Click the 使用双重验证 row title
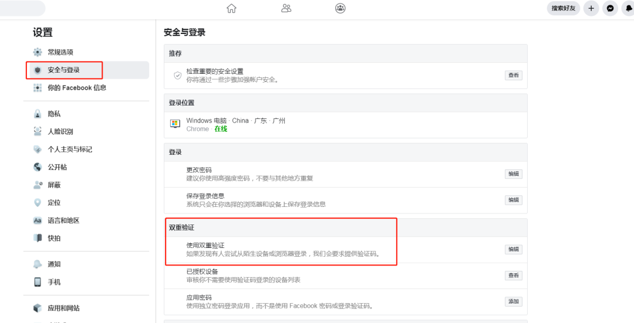Image resolution: width=634 pixels, height=323 pixels. pyautogui.click(x=205, y=246)
